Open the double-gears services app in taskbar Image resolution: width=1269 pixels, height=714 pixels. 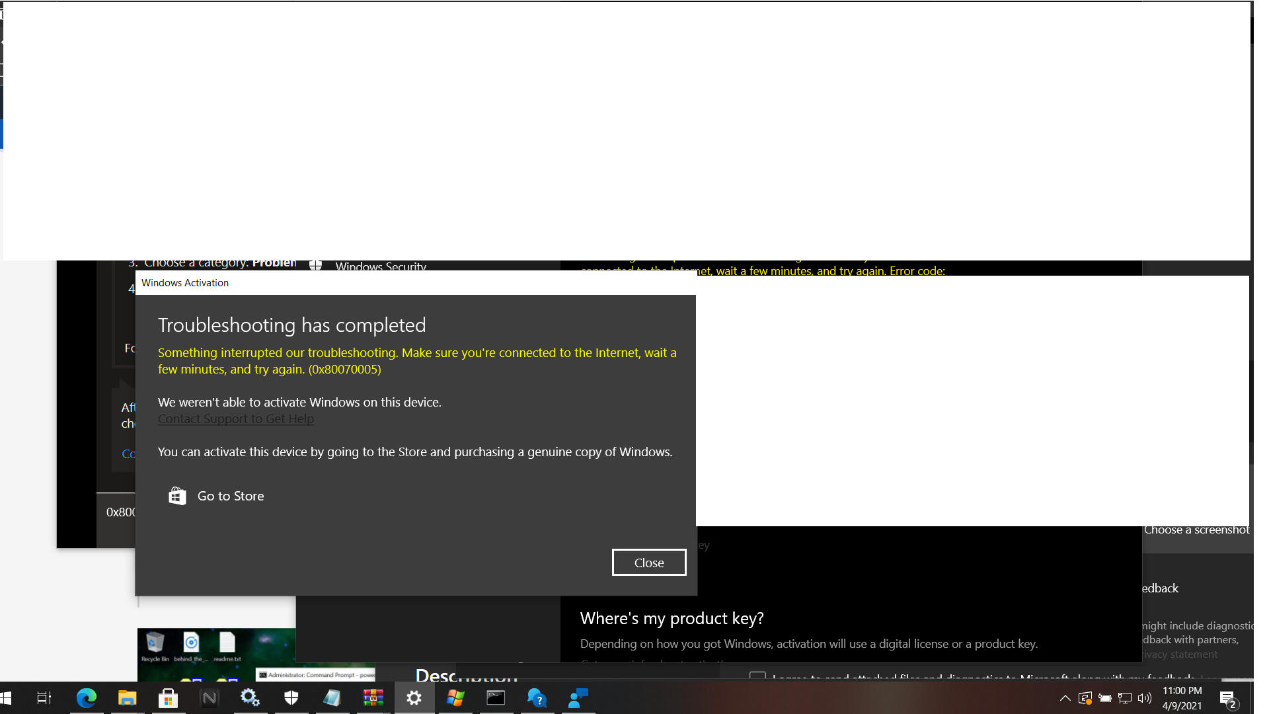(x=250, y=697)
